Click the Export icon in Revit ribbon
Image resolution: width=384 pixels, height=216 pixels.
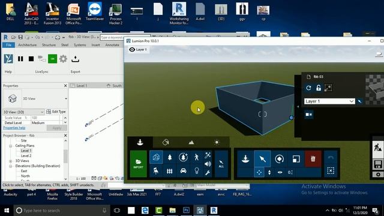(x=75, y=59)
